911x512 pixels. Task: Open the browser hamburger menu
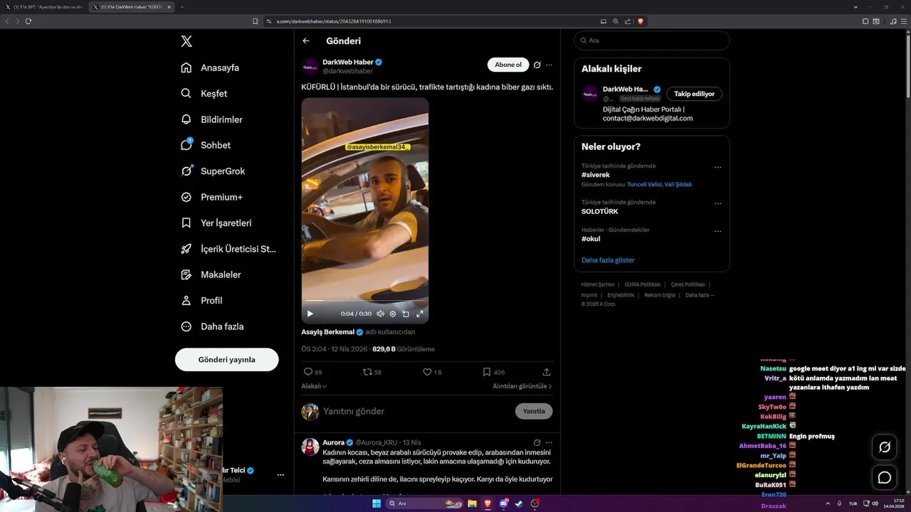pos(905,21)
